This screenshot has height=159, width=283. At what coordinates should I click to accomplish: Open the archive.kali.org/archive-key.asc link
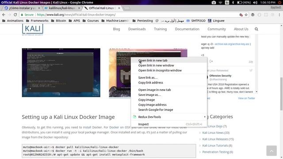click(x=232, y=44)
